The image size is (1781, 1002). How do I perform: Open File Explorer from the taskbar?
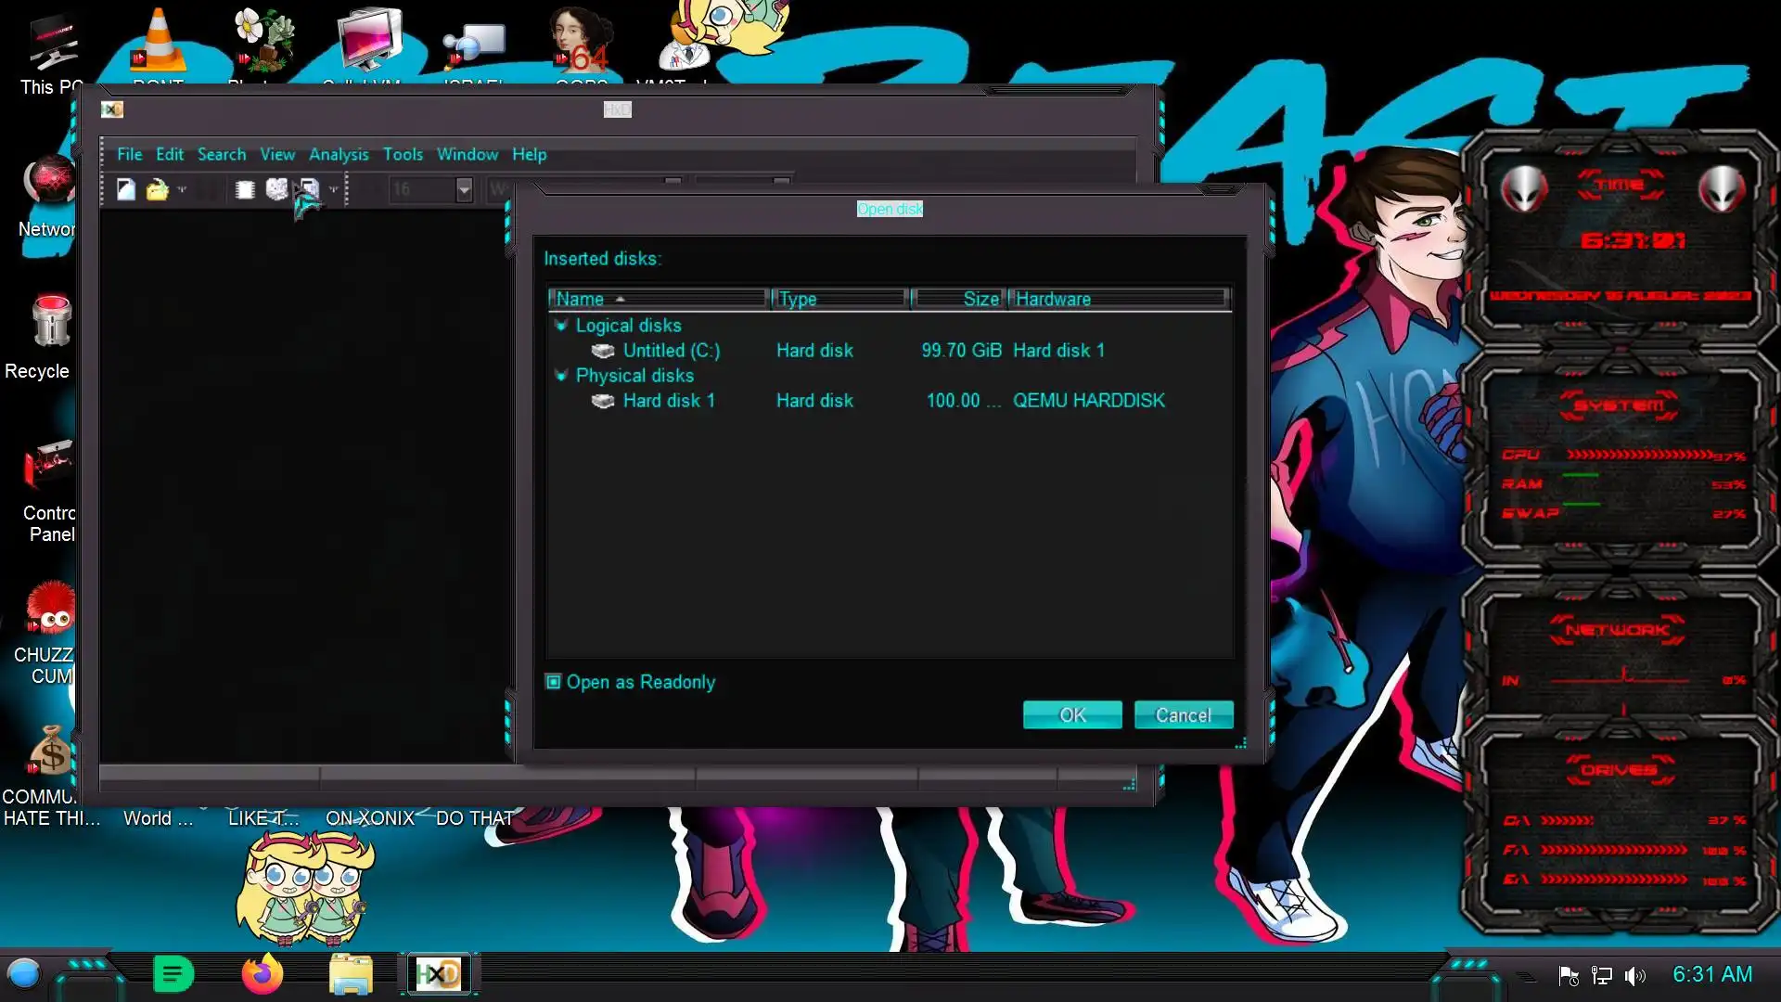[351, 974]
